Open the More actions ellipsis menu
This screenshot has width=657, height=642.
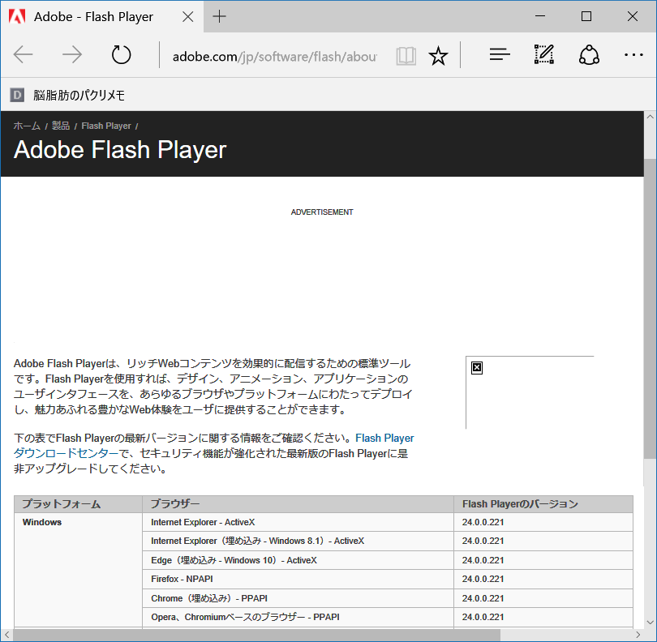click(633, 55)
